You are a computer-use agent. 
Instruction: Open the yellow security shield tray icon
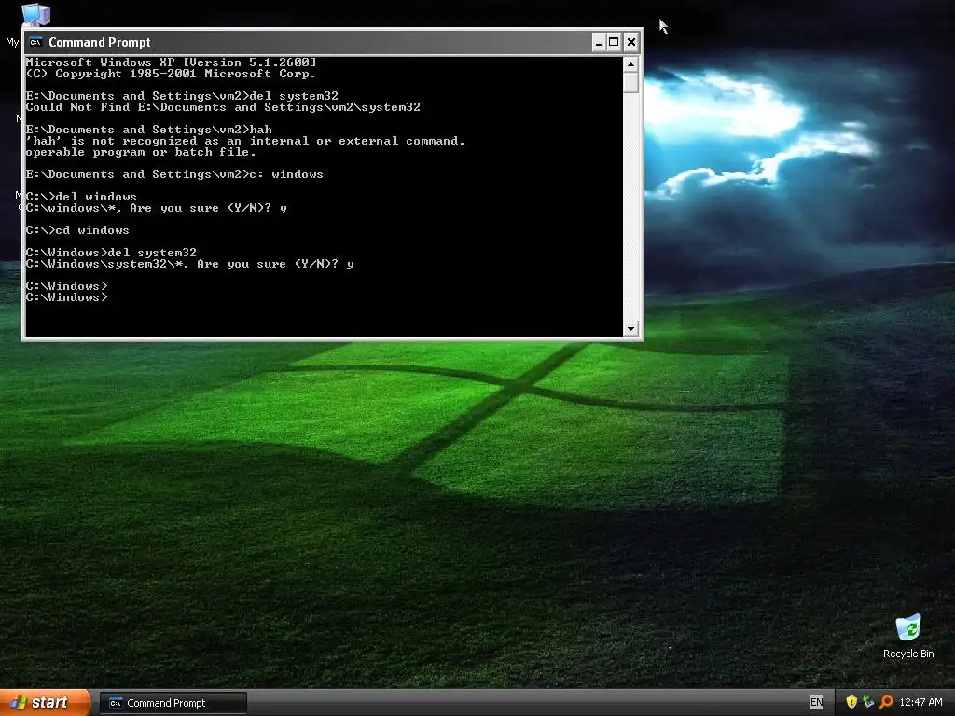click(x=851, y=702)
